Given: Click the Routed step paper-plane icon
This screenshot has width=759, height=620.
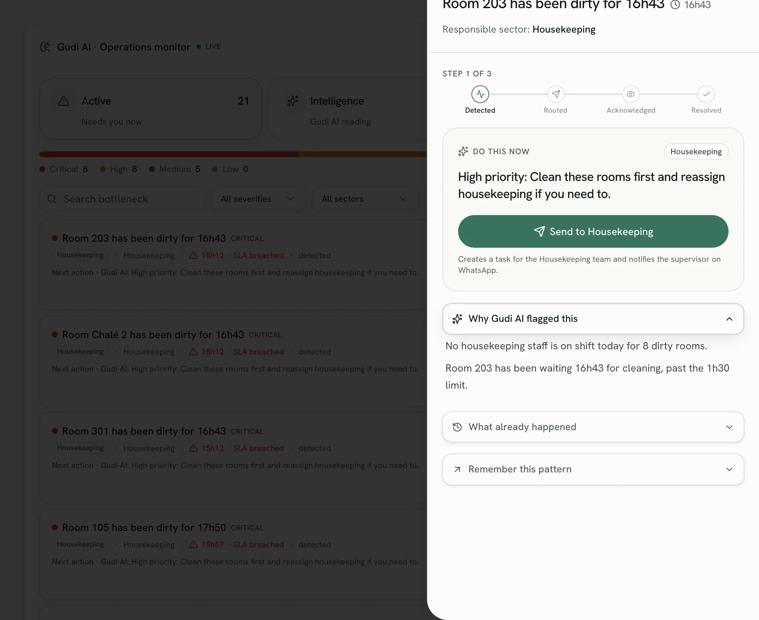Looking at the screenshot, I should click(x=556, y=94).
